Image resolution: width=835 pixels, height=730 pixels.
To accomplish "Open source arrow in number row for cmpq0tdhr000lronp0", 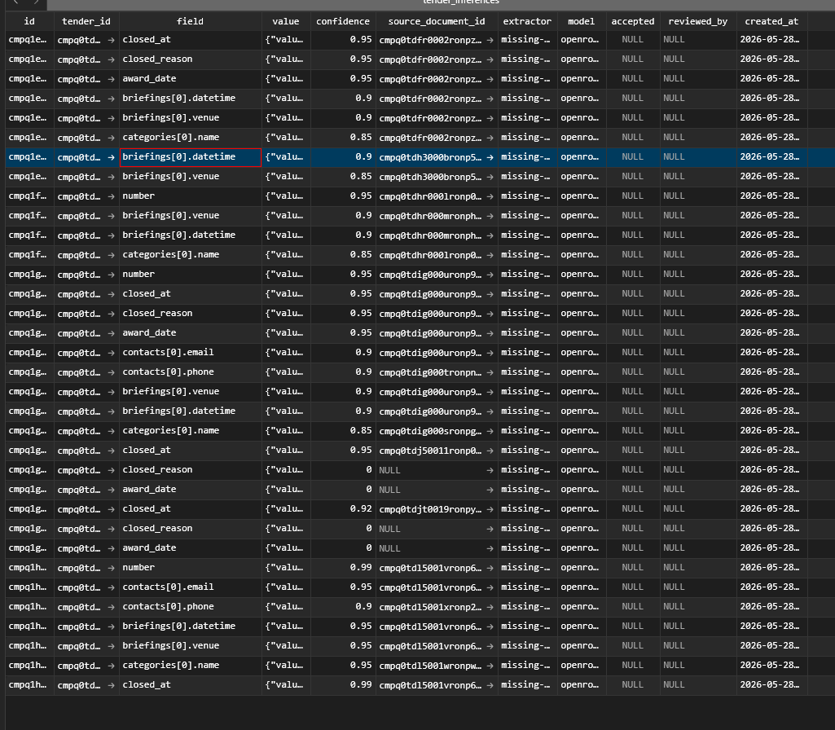I will (x=490, y=196).
